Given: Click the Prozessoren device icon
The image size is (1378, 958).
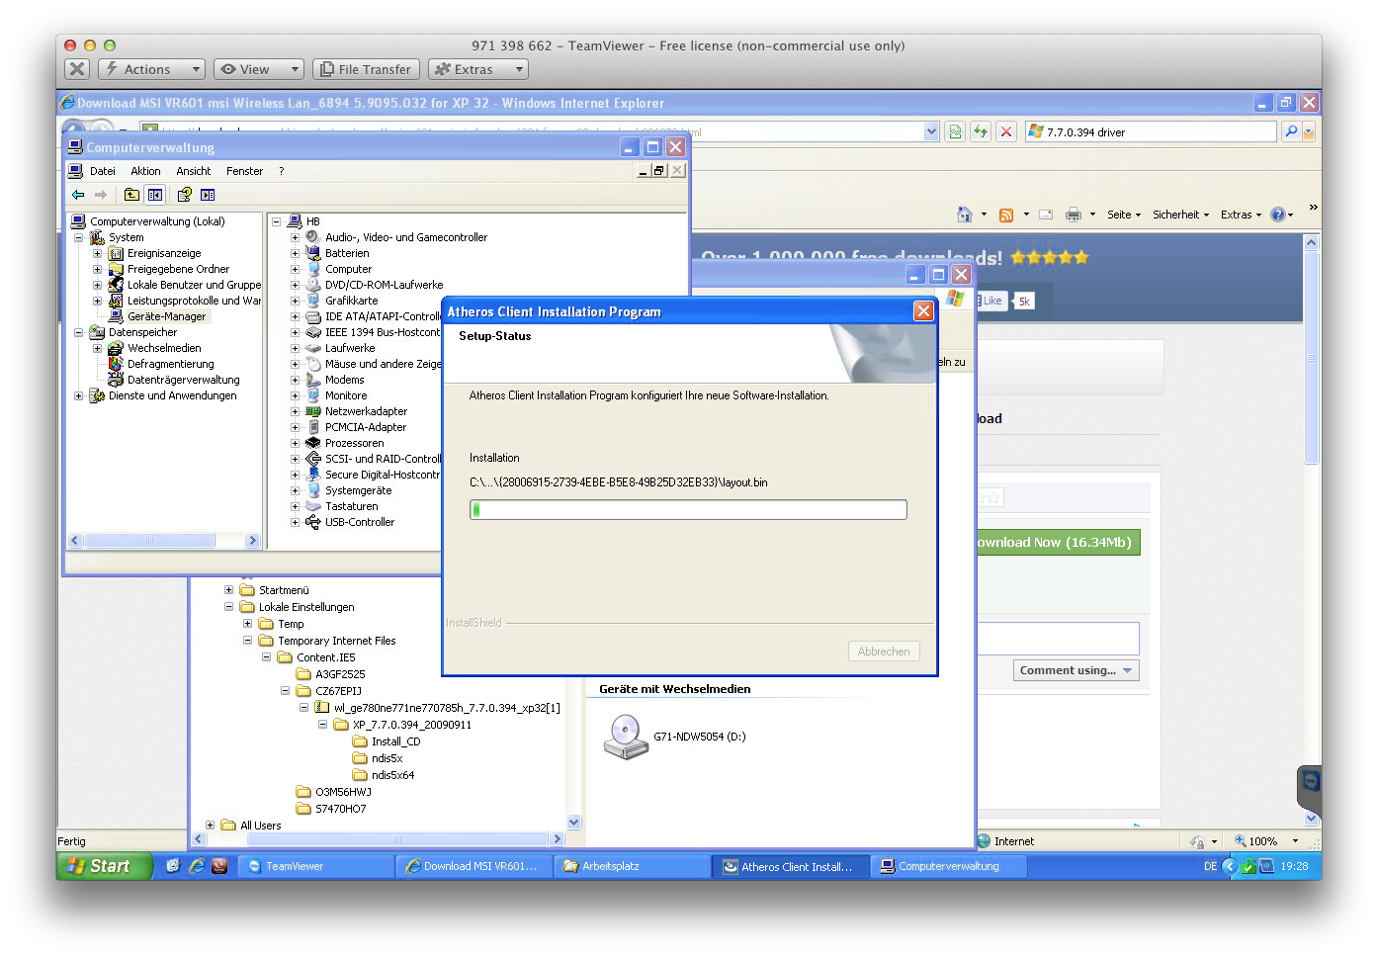Looking at the screenshot, I should pyautogui.click(x=312, y=443).
